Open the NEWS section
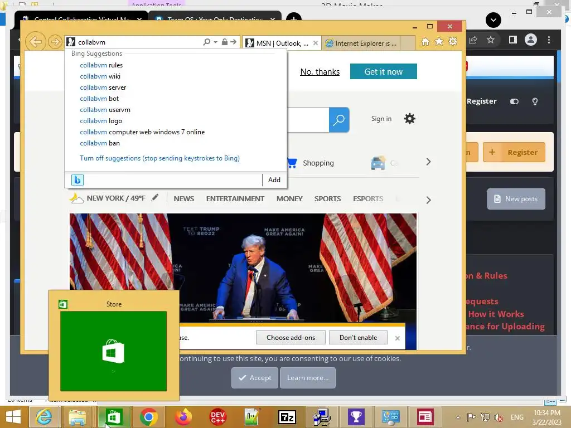The height and width of the screenshot is (428, 571). 184,199
